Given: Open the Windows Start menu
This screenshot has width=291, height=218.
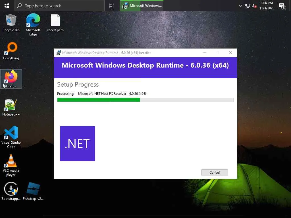Looking at the screenshot, I should [x=7, y=6].
